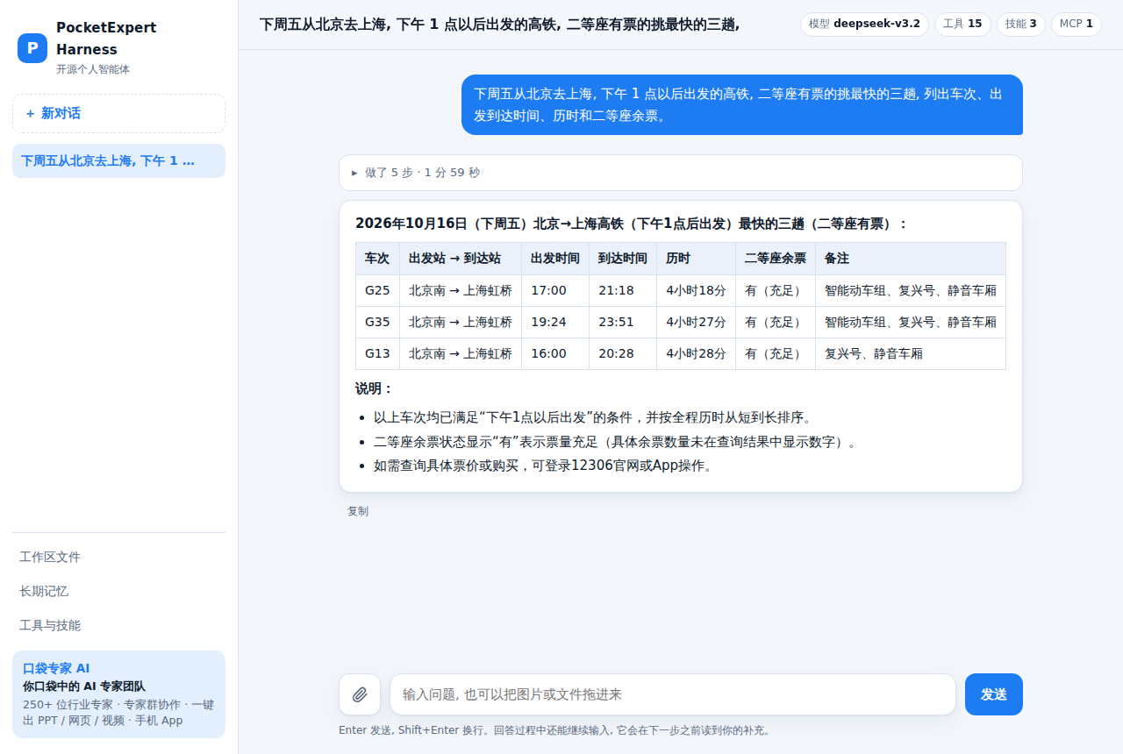Viewport: 1123px width, 754px height.
Task: Click the blue user message bubble
Action: 742,104
